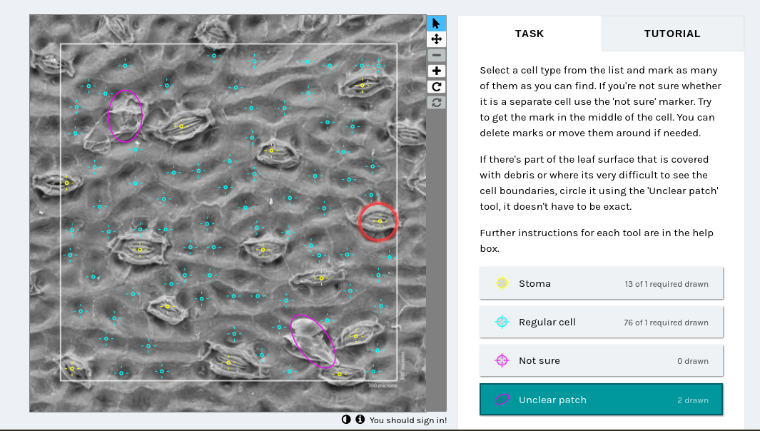Select the pan/move tool
The height and width of the screenshot is (431, 760).
[x=436, y=39]
